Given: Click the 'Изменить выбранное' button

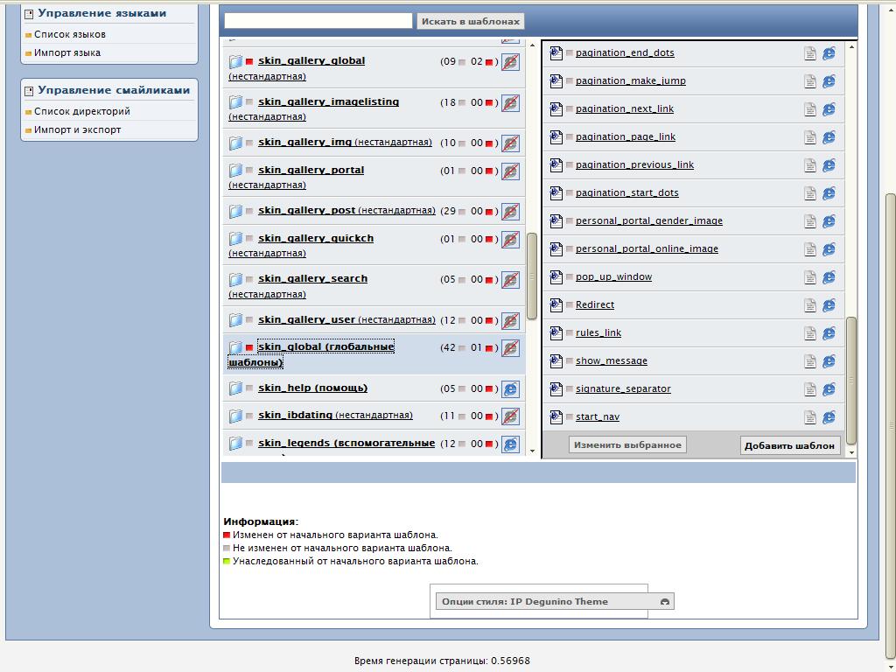Looking at the screenshot, I should coord(627,445).
